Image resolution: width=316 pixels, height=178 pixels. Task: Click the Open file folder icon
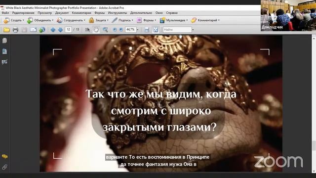coord(6,30)
